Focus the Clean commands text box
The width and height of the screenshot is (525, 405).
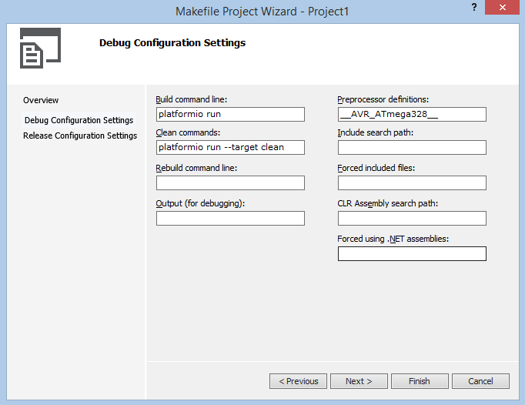coord(230,147)
